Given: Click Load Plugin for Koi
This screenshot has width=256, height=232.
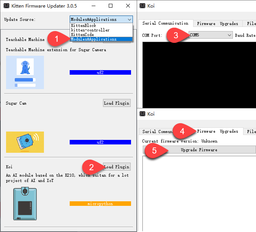Looking at the screenshot, I should click(x=117, y=167).
